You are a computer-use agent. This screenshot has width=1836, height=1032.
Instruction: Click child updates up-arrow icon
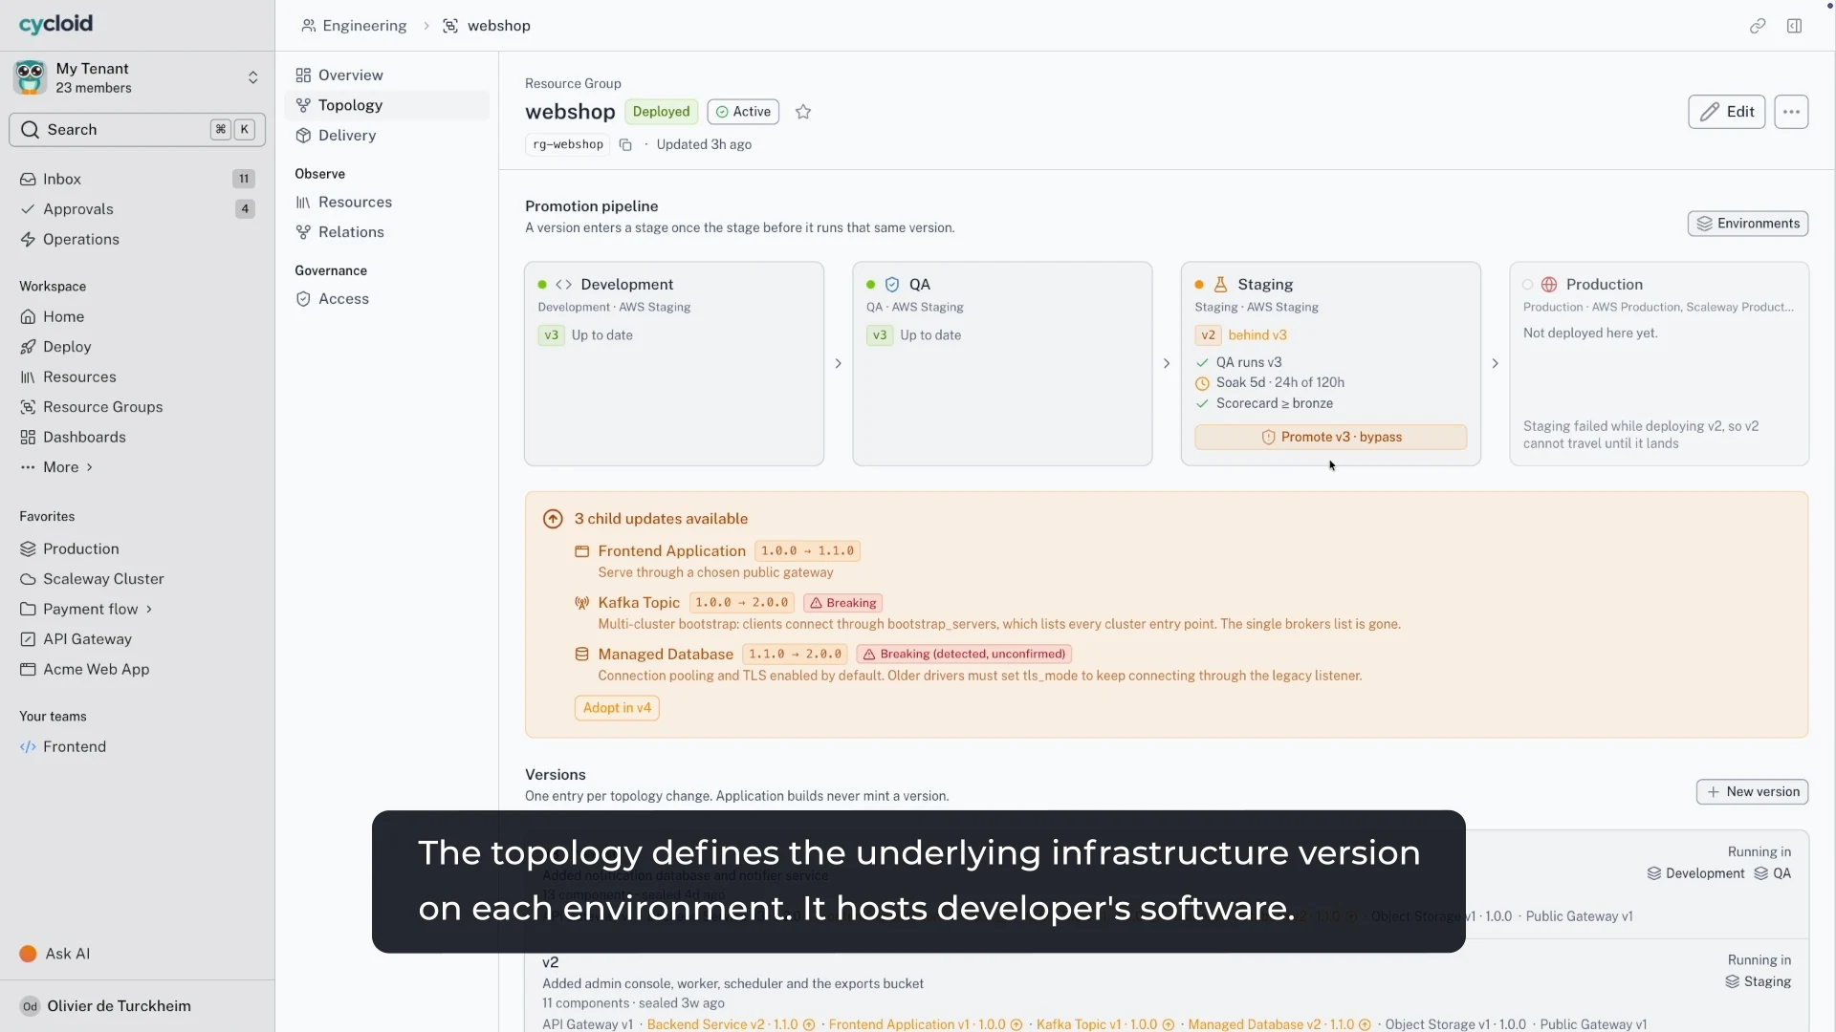(553, 519)
